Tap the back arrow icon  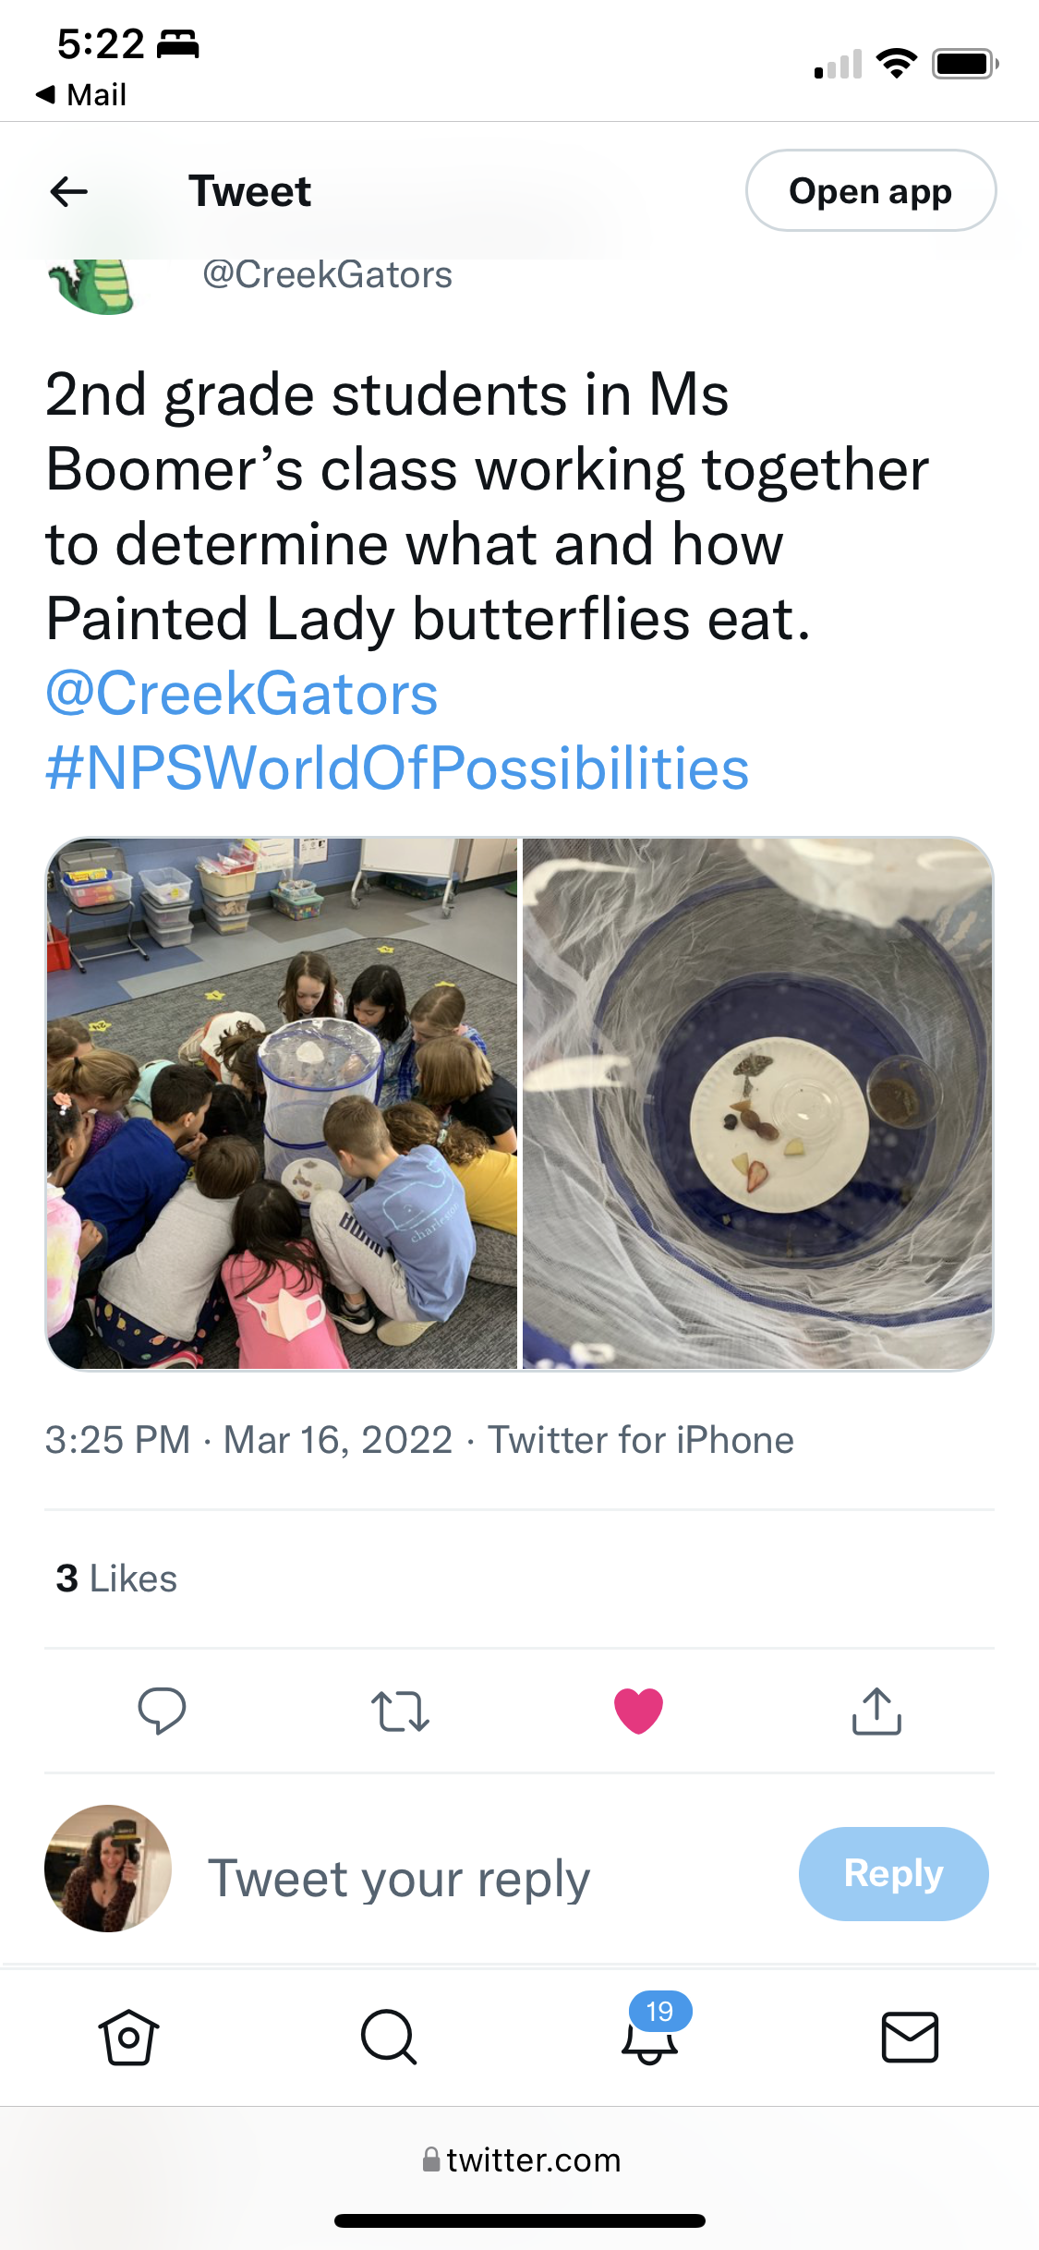(69, 192)
